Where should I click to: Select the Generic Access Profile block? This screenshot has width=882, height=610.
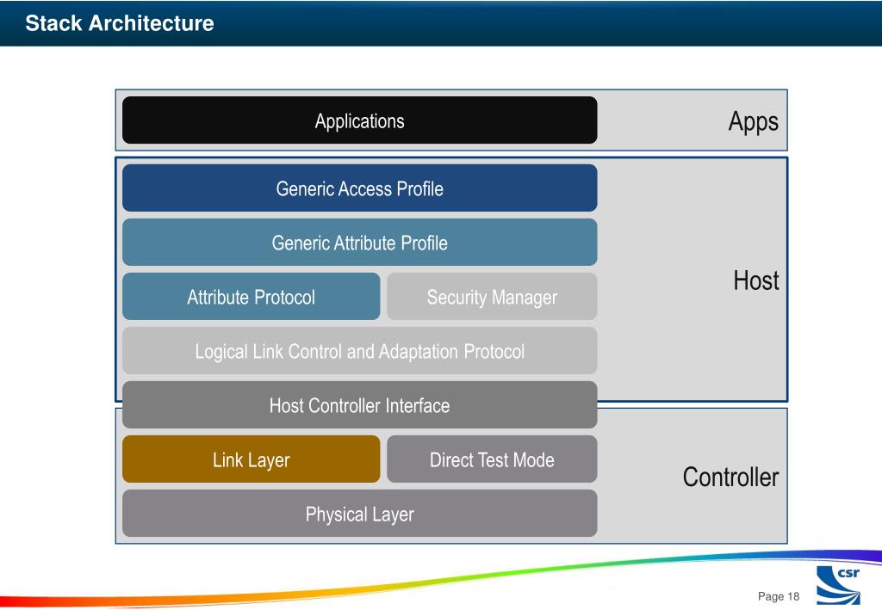359,188
